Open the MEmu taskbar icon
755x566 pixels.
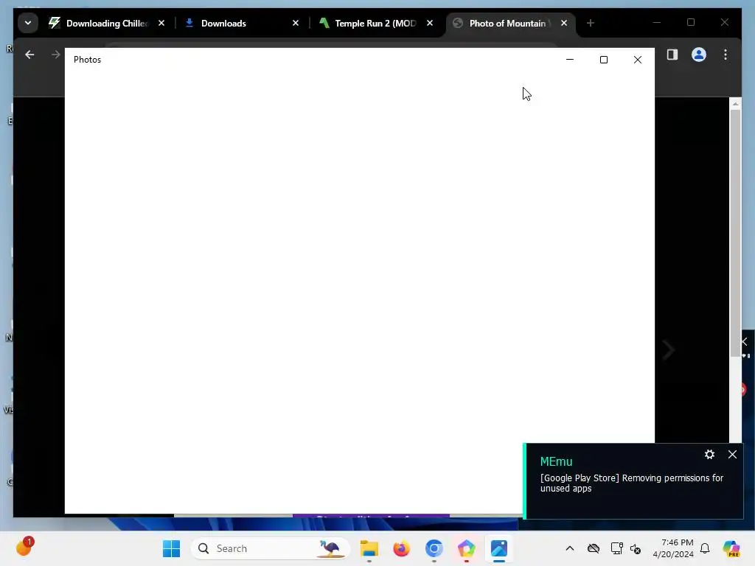466,548
